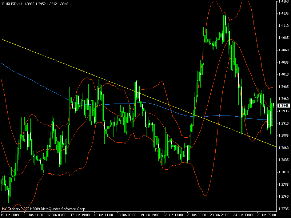Click the 19 Jun 03:00 time label
The width and height of the screenshot is (291, 218).
127,215
